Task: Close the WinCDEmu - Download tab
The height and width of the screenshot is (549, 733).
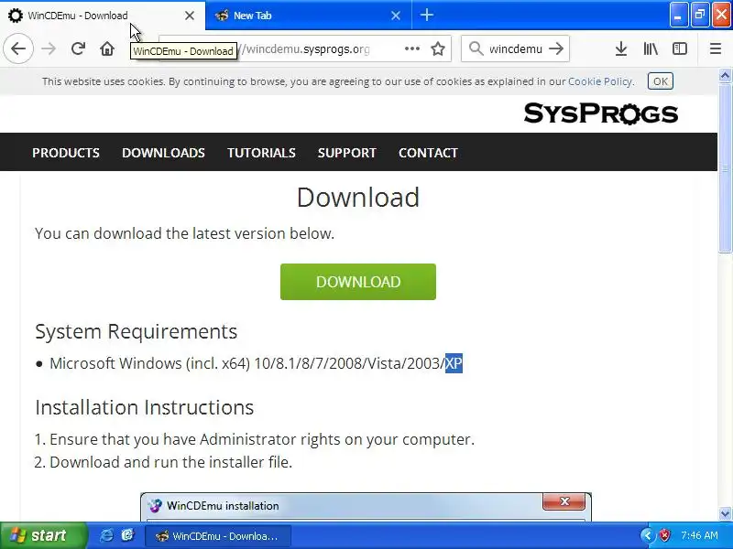Action: [x=190, y=16]
